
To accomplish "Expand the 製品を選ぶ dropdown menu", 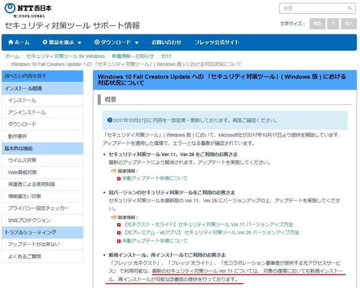I will point(62,42).
